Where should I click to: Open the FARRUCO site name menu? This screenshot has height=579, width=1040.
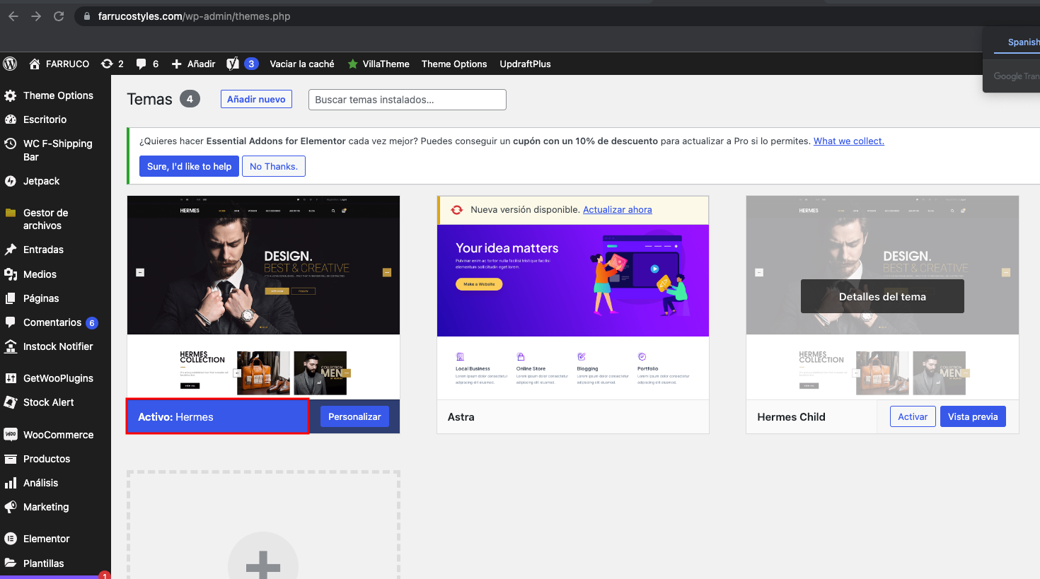(x=68, y=64)
